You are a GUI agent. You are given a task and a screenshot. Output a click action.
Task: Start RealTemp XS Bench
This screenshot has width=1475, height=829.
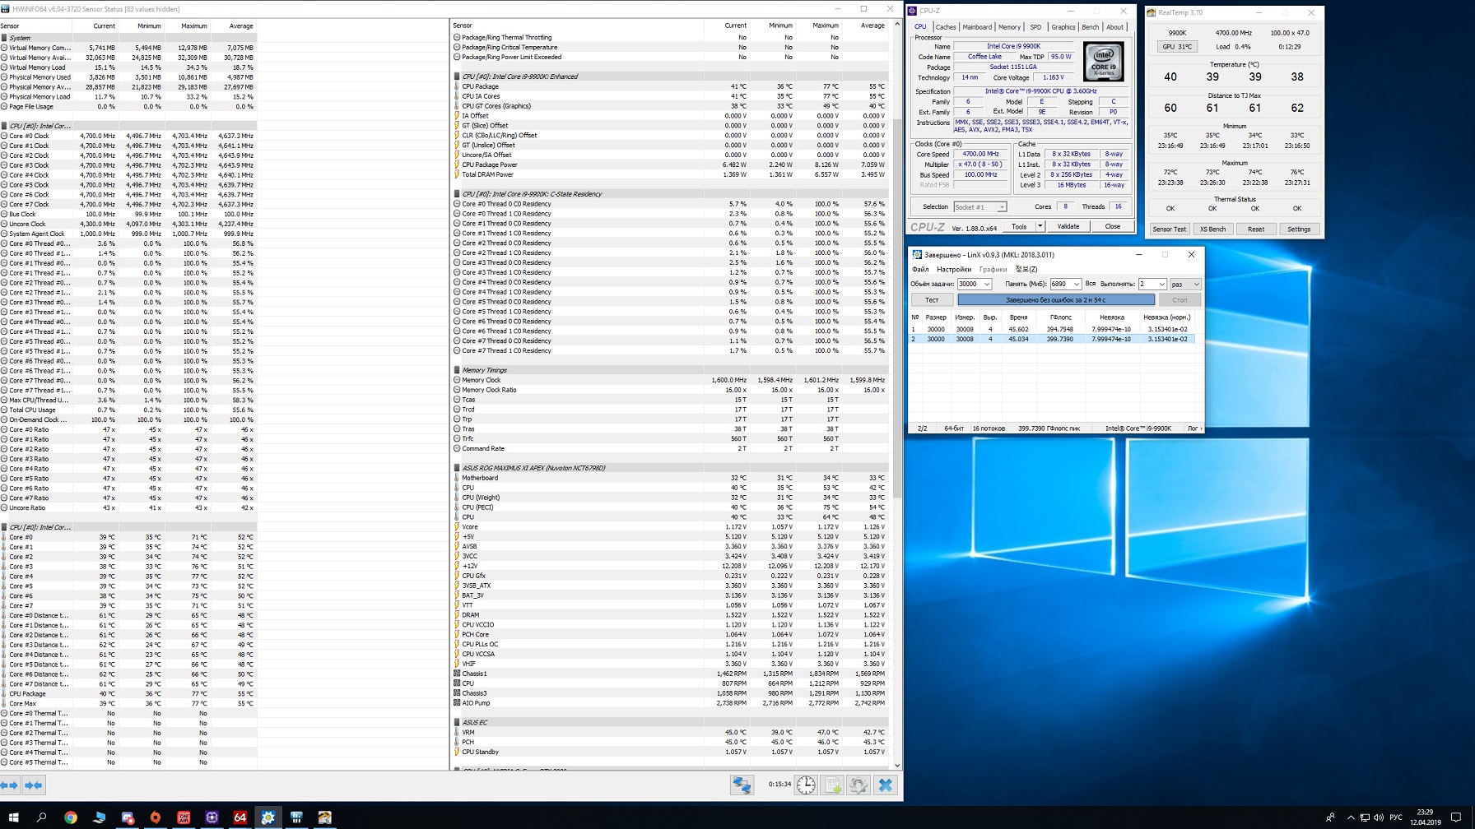pyautogui.click(x=1212, y=229)
